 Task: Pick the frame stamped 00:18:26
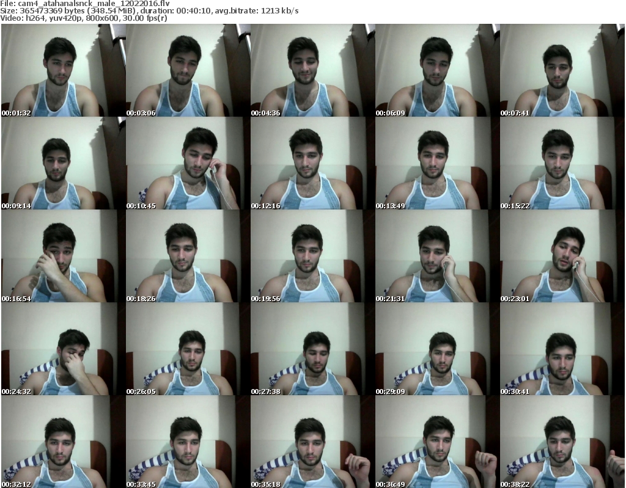pos(188,256)
